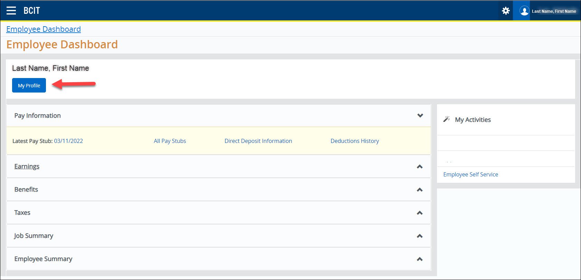Click the My Activities heading
581x280 pixels.
(473, 120)
